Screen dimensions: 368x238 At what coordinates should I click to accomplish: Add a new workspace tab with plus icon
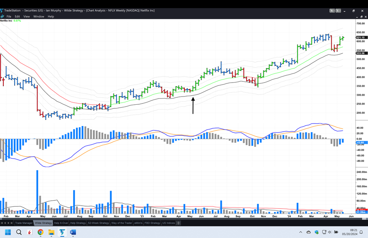[178, 223]
